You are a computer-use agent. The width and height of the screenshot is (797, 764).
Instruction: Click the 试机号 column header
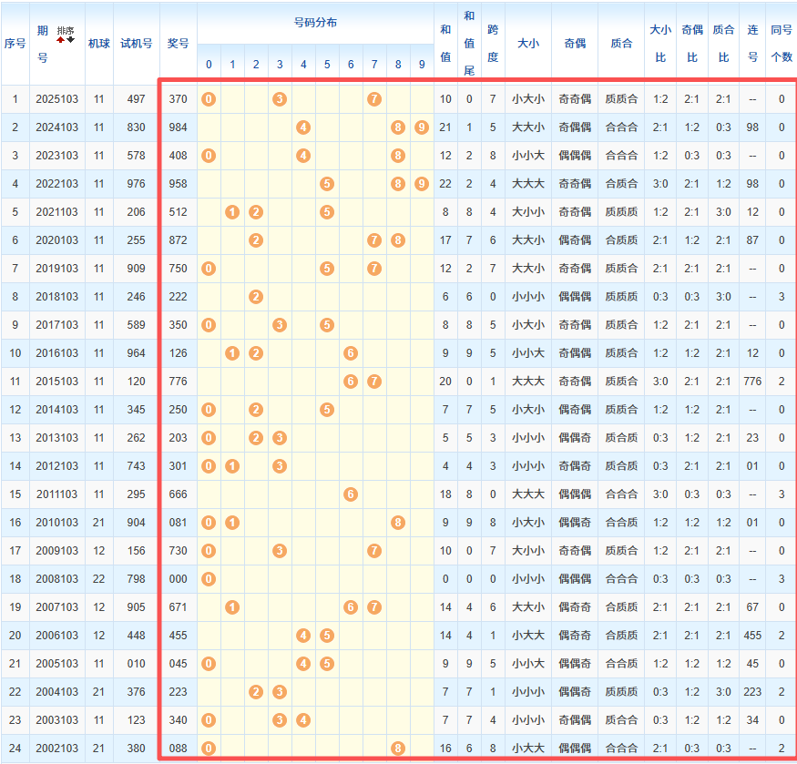[x=137, y=43]
